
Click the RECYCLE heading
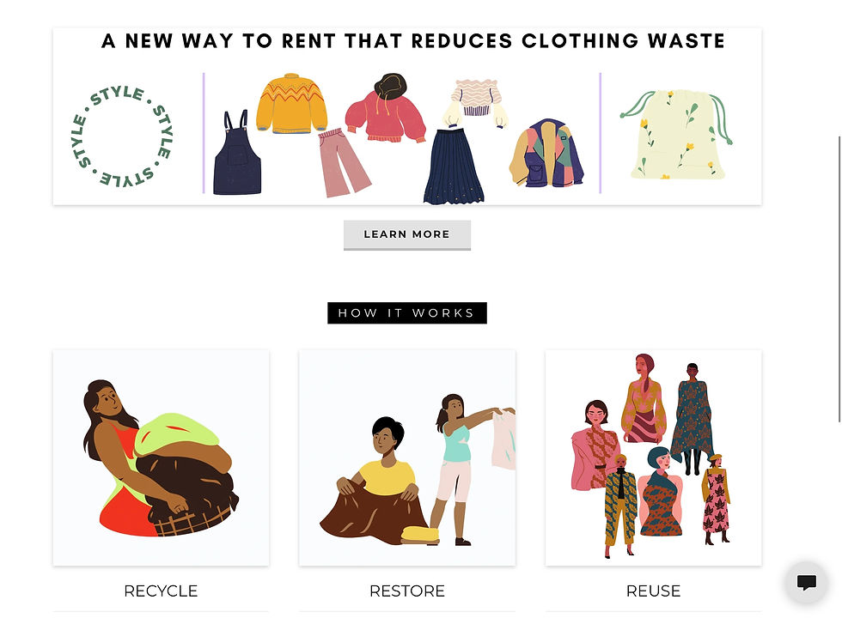point(162,591)
